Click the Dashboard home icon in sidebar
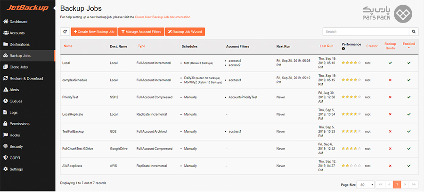The height and width of the screenshot is (192, 424). (x=6, y=22)
